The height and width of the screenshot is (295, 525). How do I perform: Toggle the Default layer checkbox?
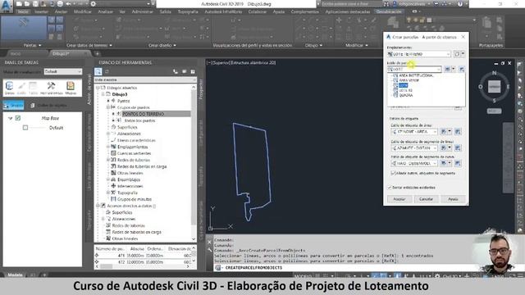coord(25,128)
